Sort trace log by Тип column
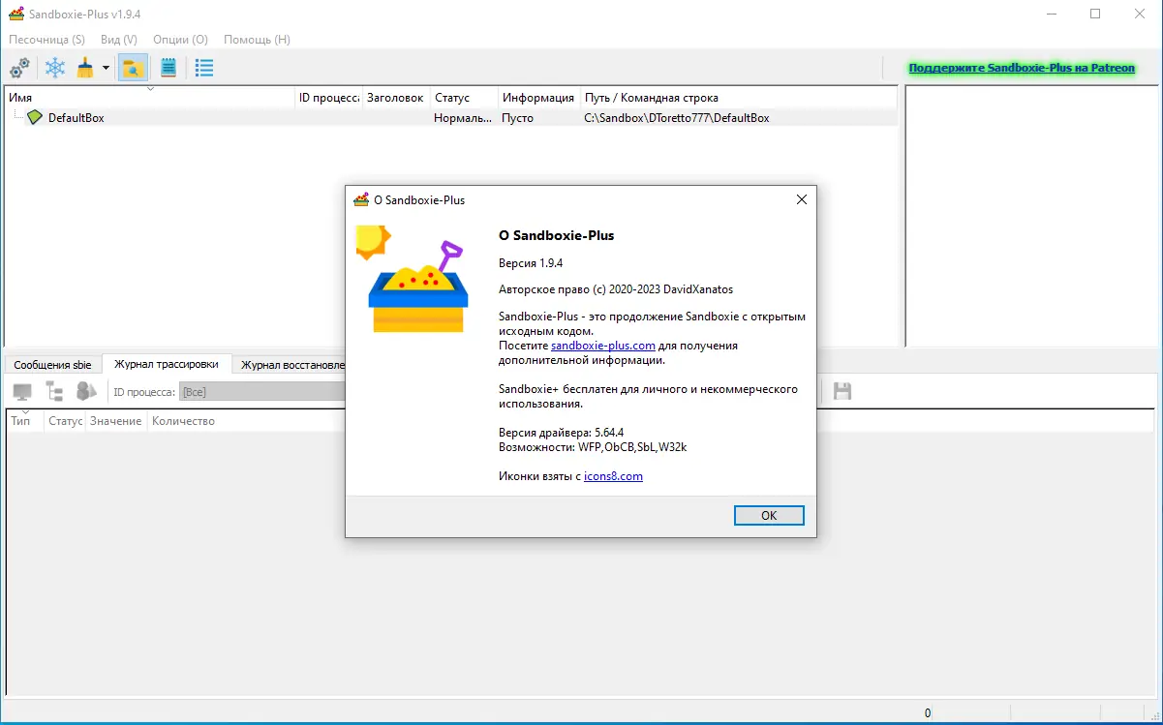Viewport: 1163px width, 725px height. (x=25, y=421)
